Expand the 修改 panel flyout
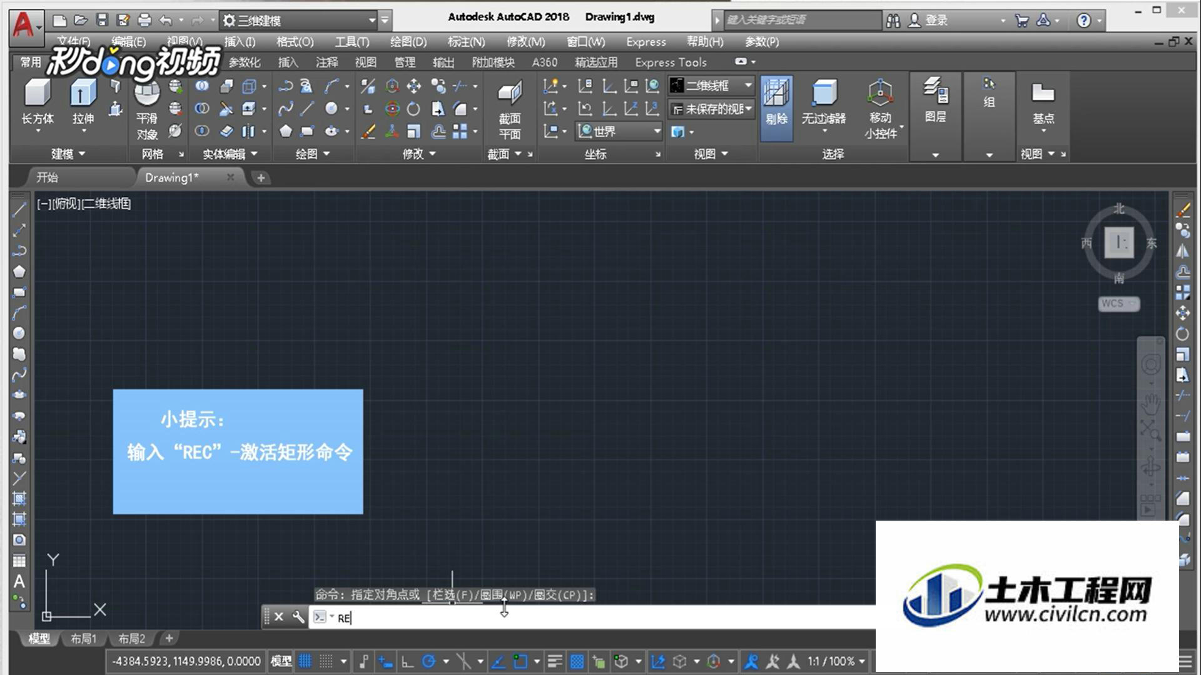 [x=419, y=154]
